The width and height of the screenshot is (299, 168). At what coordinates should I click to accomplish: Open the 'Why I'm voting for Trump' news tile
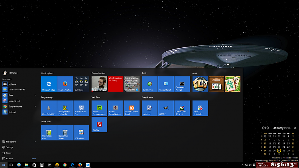[116, 84]
